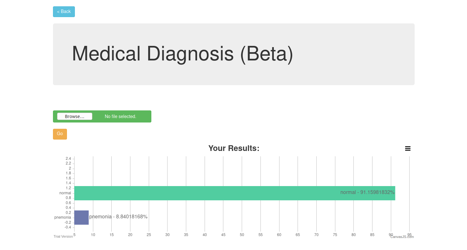Screen dimensions: 467x250
Task: Click the 25 tick on x-axis
Action: [x=149, y=235]
